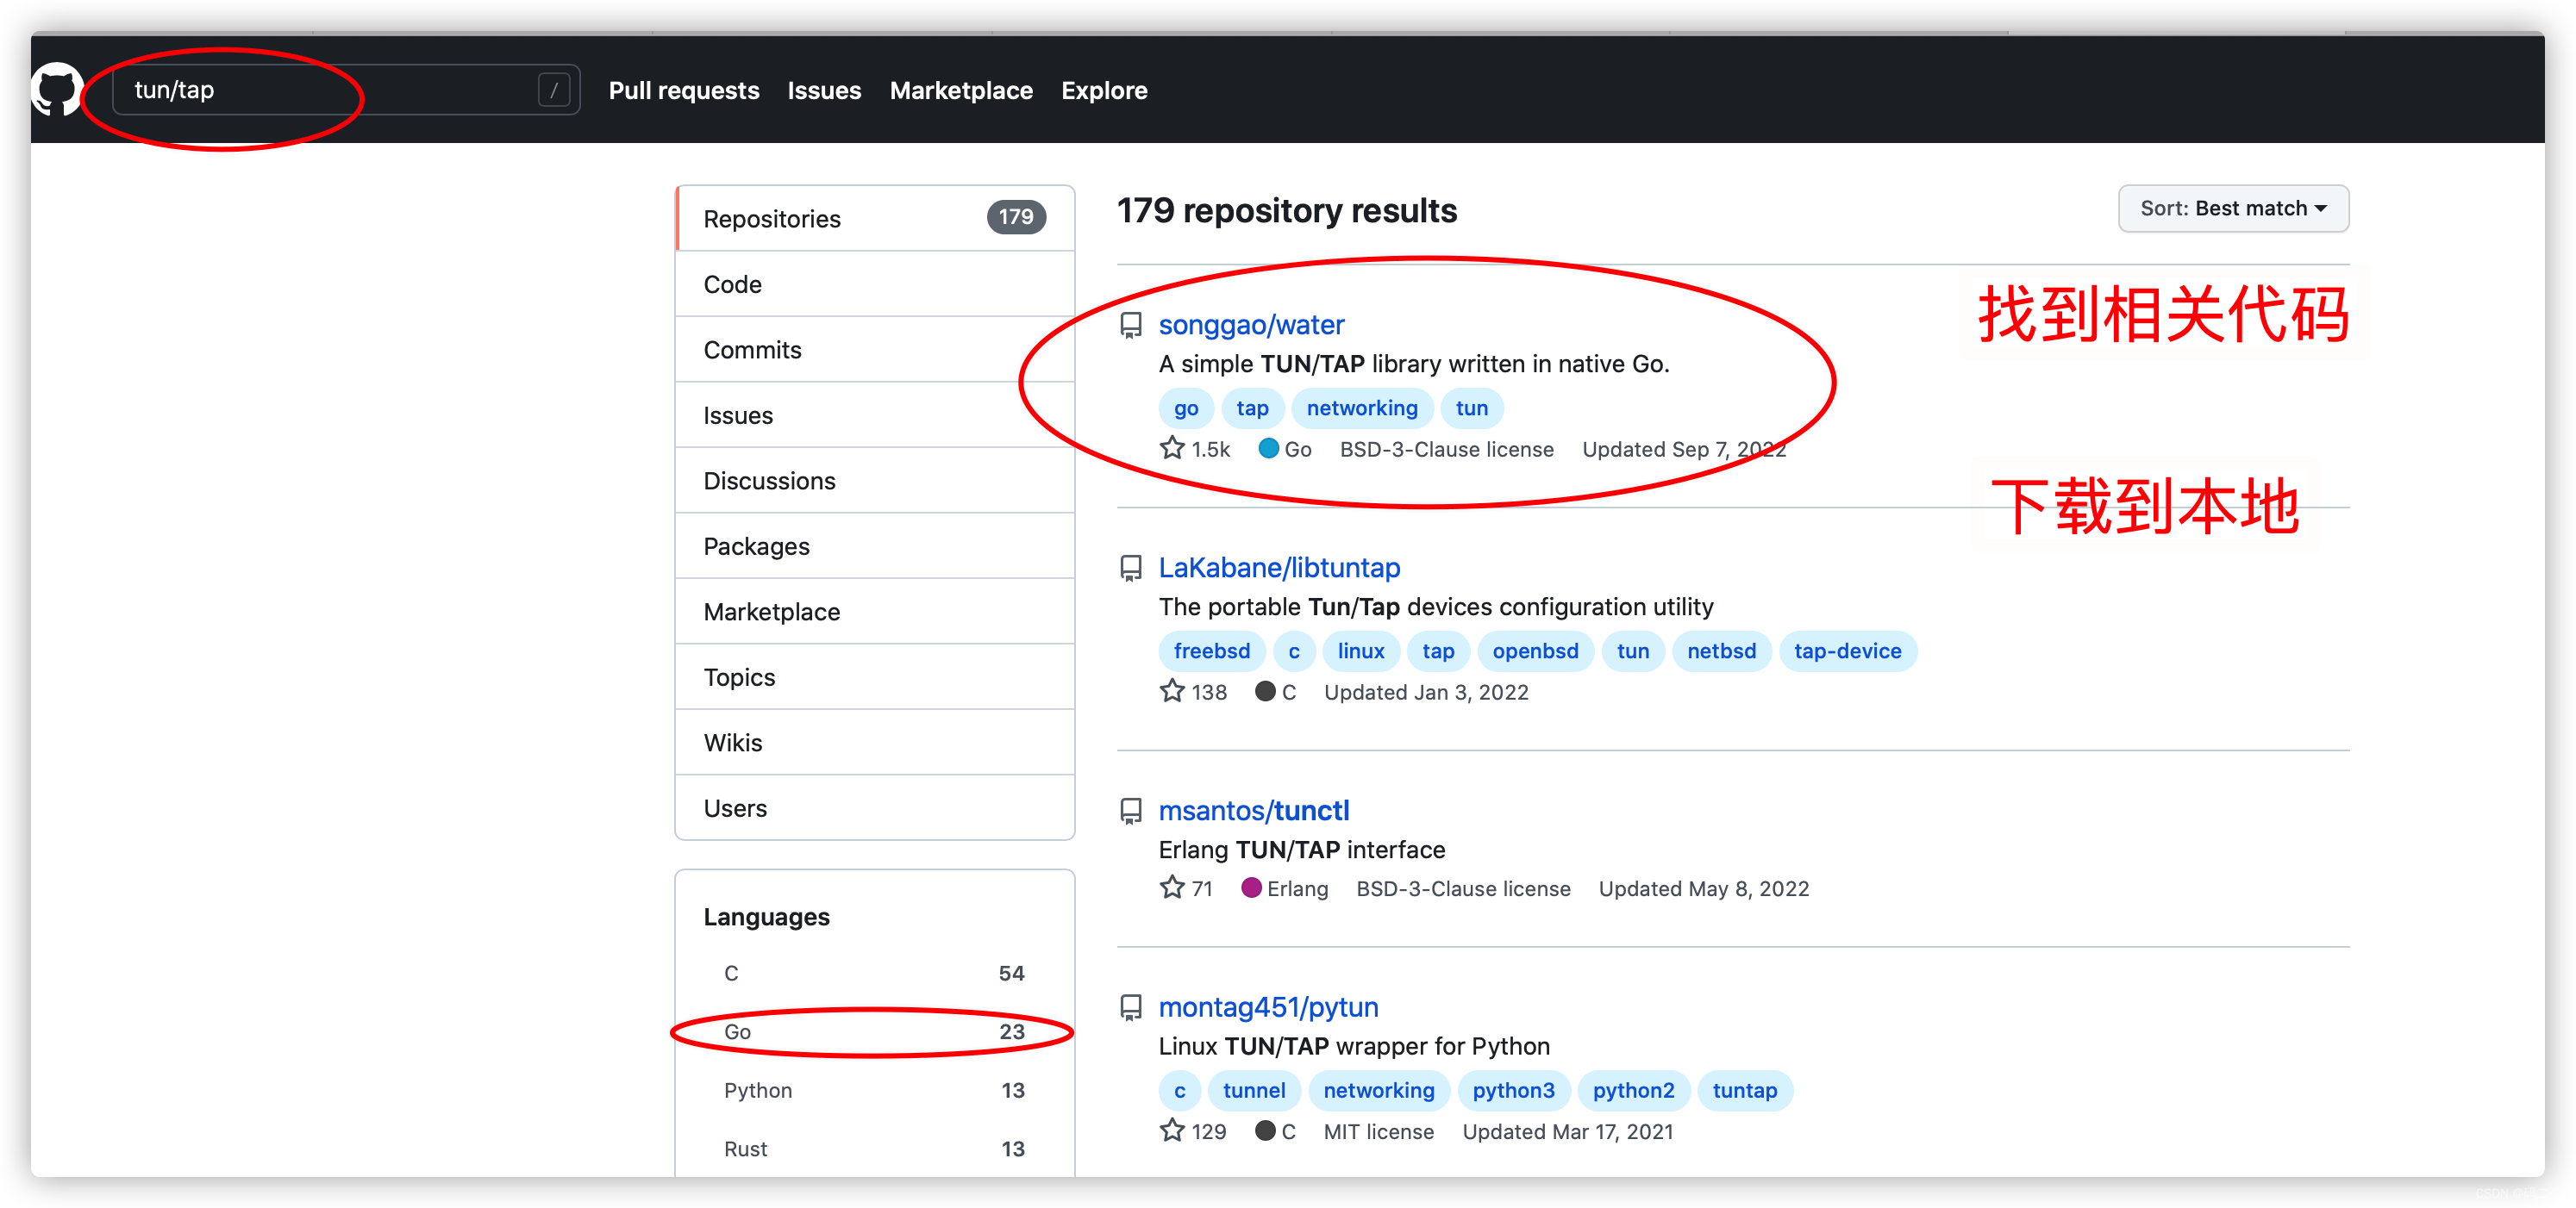Open Explore in the top navigation
The image size is (2576, 1208).
(x=1104, y=91)
